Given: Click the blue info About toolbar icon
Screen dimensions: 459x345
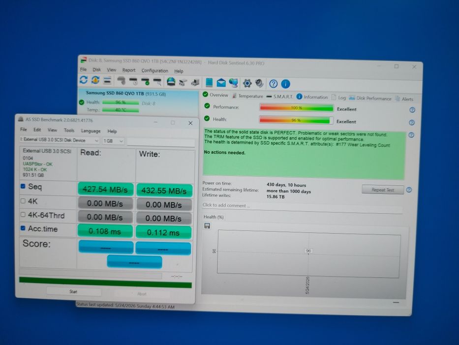Looking at the screenshot, I should click(x=286, y=84).
